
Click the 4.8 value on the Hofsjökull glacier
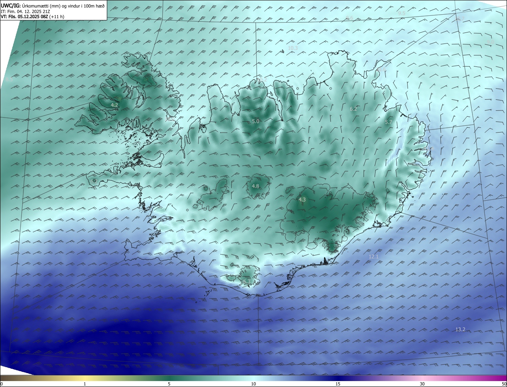255,186
